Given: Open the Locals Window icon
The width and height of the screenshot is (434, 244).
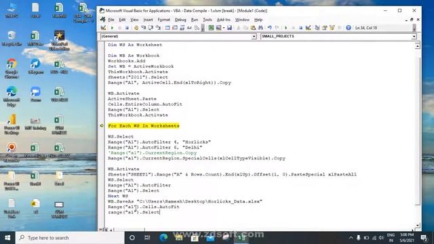Looking at the screenshot, I should pos(167,28).
